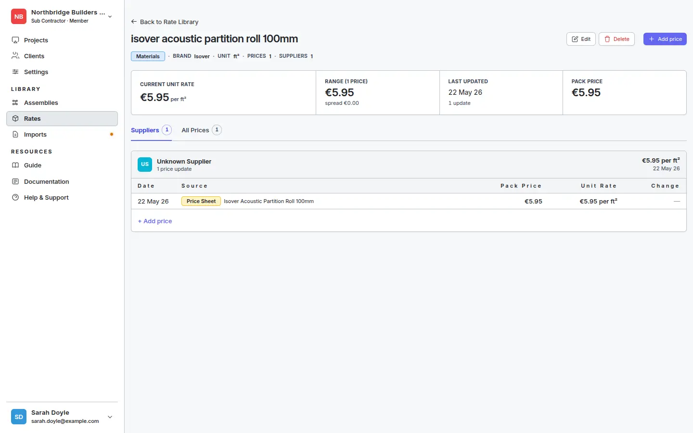Go to Clients page
This screenshot has width=693, height=433.
(62, 56)
